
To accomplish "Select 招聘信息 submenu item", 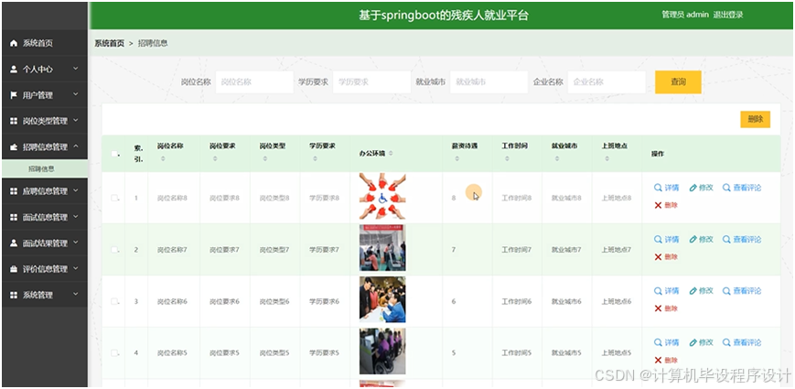I will [45, 169].
